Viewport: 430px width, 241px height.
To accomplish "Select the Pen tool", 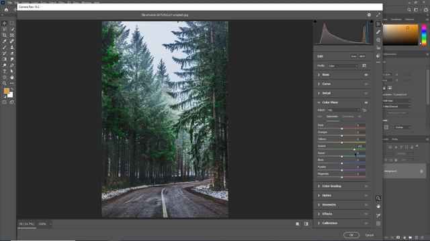I will tap(12, 66).
